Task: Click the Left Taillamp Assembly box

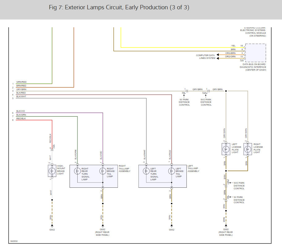Action: tap(163, 176)
